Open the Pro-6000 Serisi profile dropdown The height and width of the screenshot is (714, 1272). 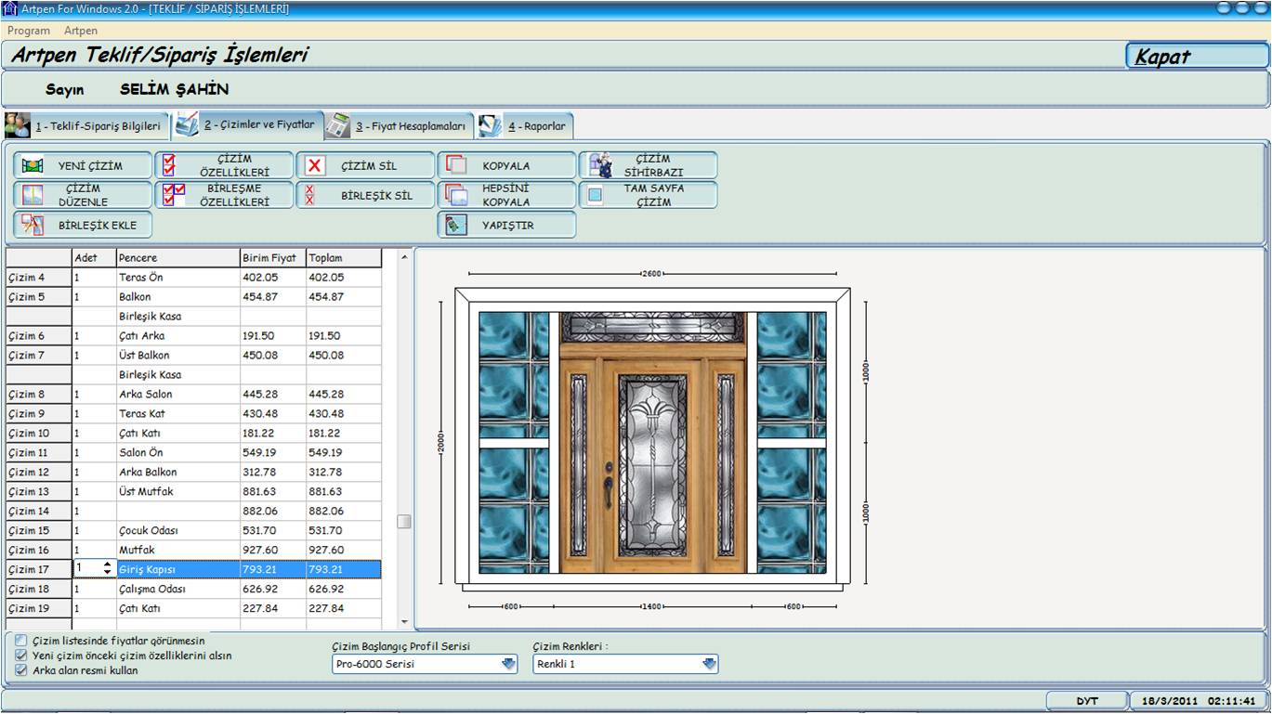[x=508, y=664]
